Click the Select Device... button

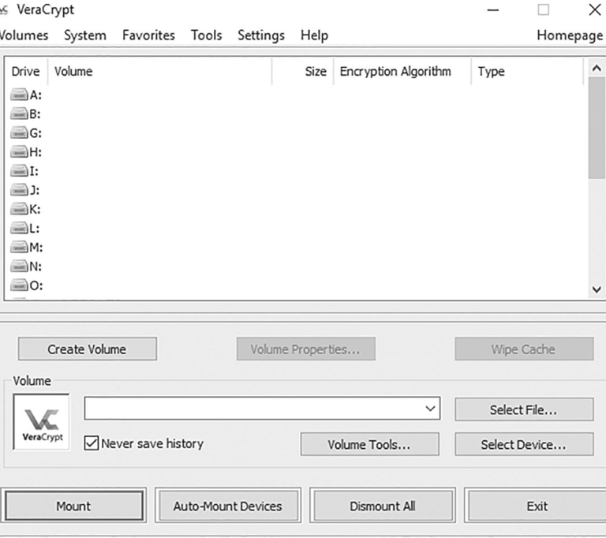click(524, 444)
